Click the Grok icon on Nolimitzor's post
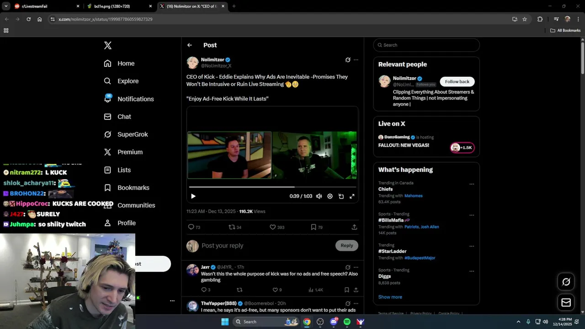The width and height of the screenshot is (585, 329). click(x=348, y=60)
